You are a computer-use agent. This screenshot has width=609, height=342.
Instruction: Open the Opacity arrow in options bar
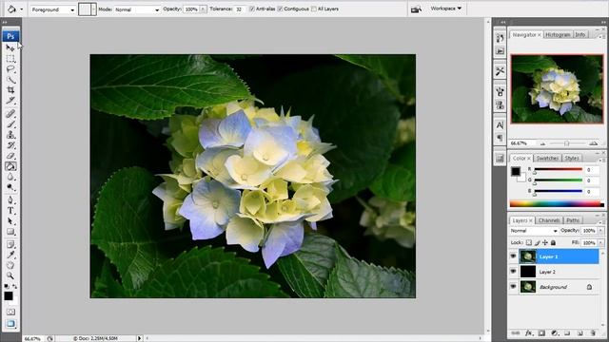tap(203, 9)
